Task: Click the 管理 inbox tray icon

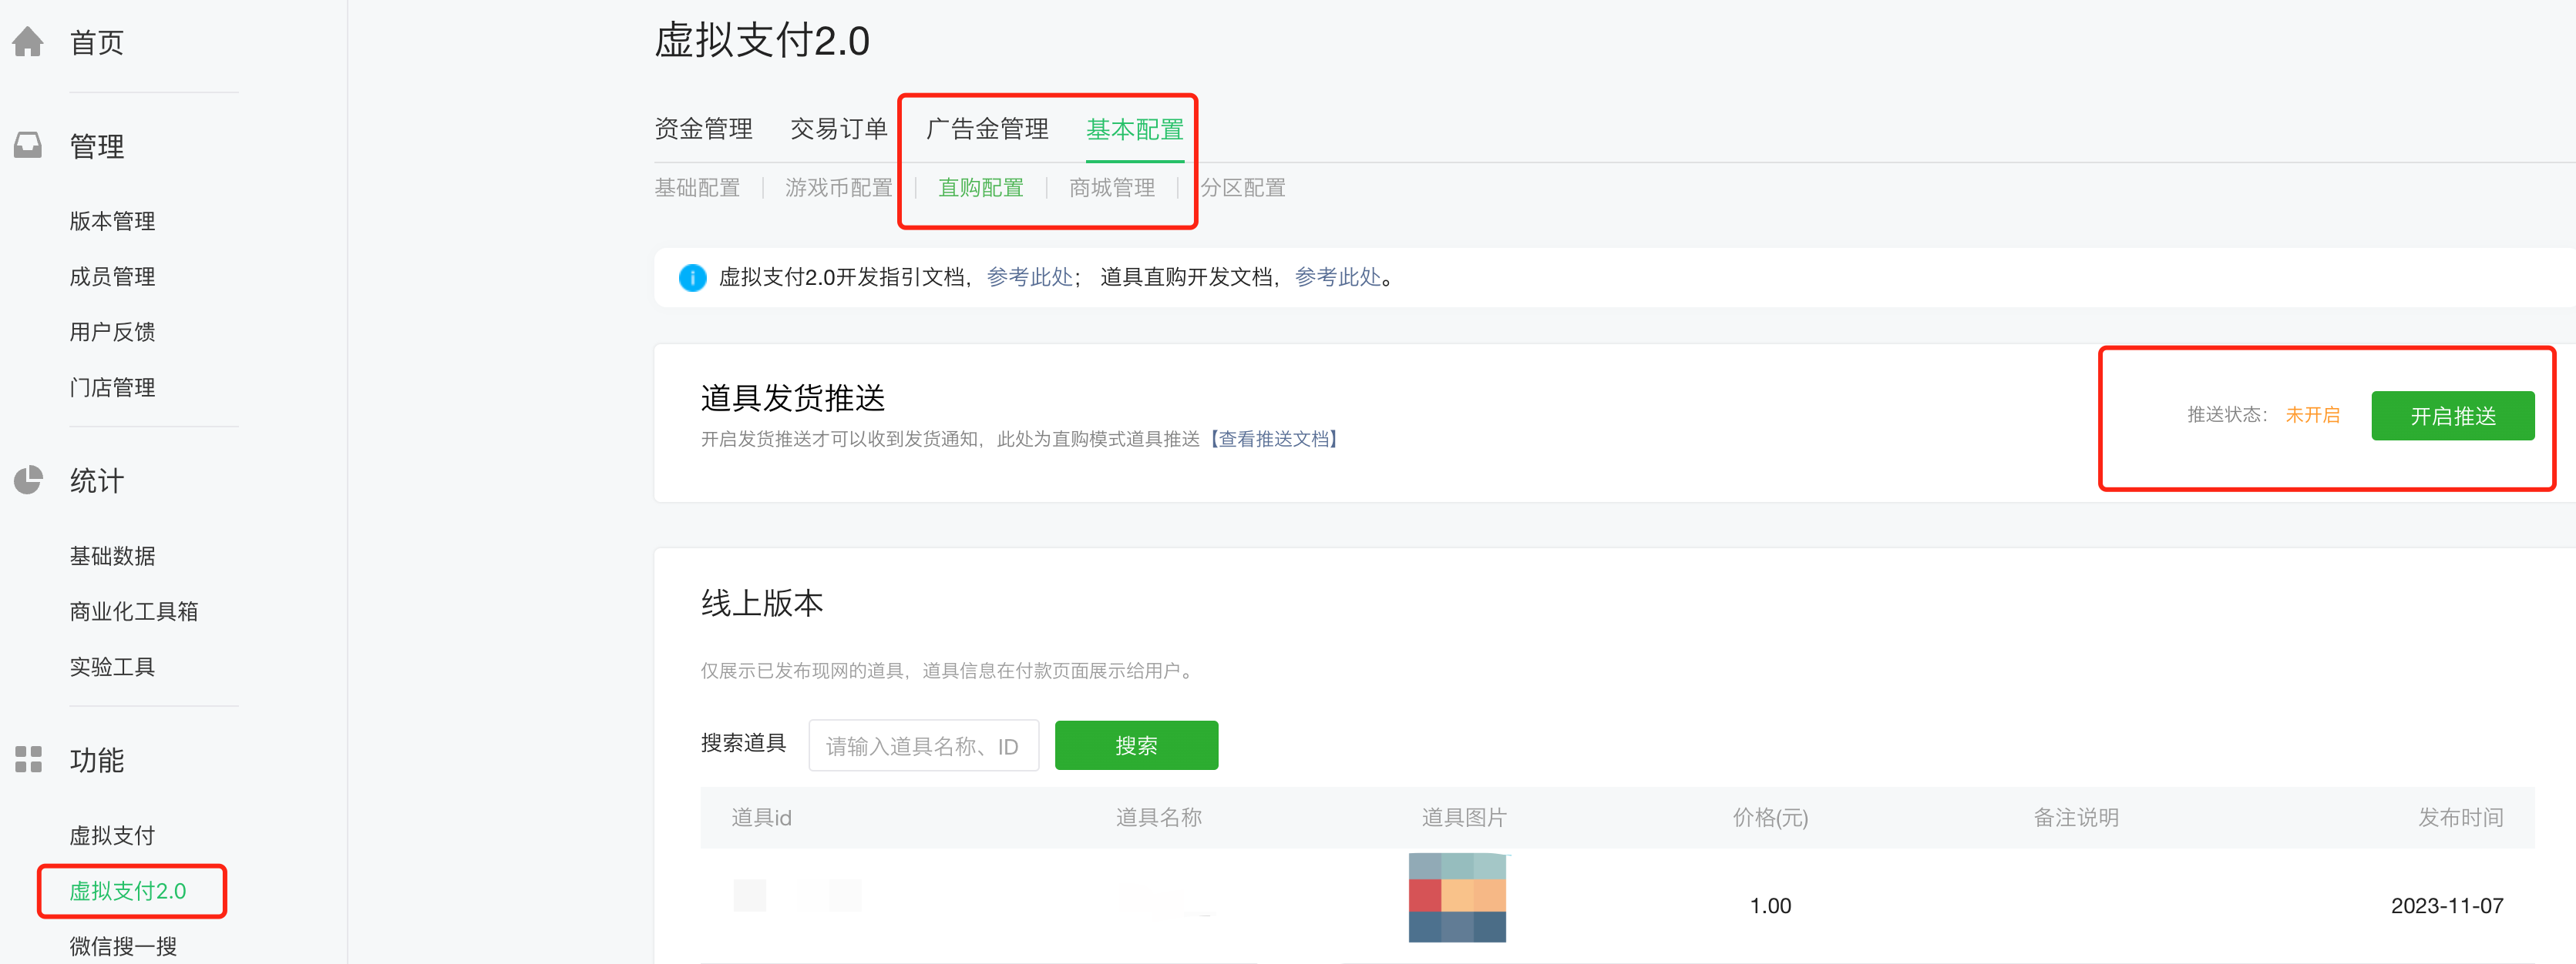Action: [28, 146]
